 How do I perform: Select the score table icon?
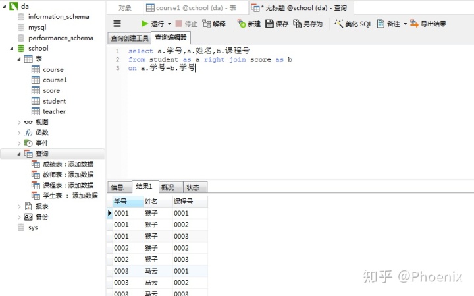point(36,90)
